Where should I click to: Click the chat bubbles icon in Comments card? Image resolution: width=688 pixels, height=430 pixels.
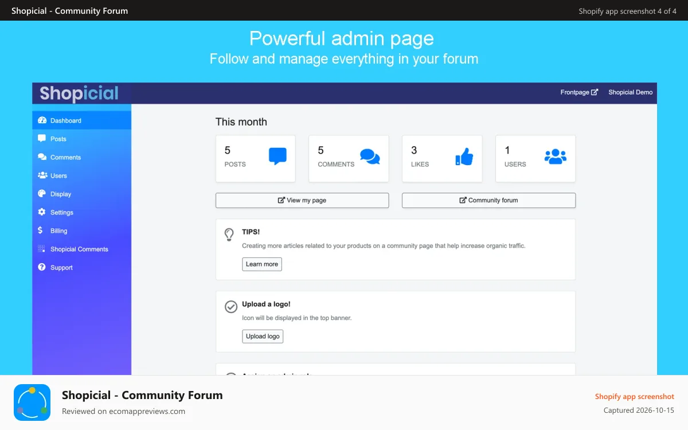370,157
